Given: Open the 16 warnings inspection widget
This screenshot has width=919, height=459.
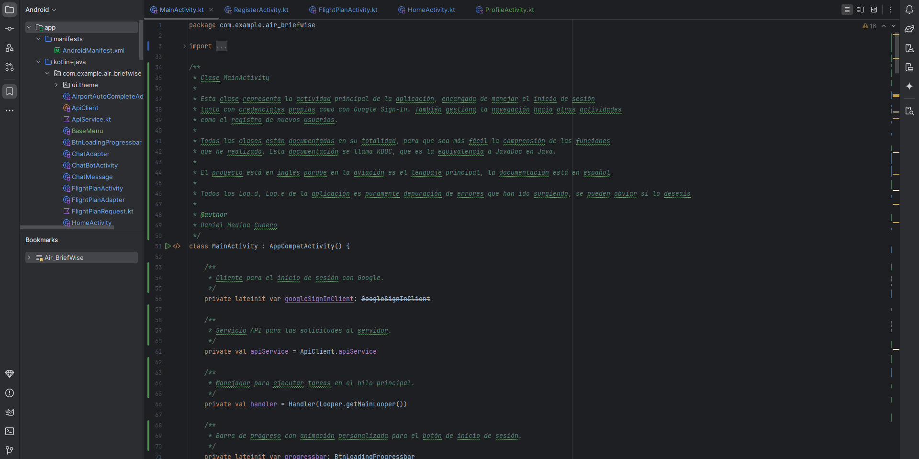Looking at the screenshot, I should coord(869,26).
